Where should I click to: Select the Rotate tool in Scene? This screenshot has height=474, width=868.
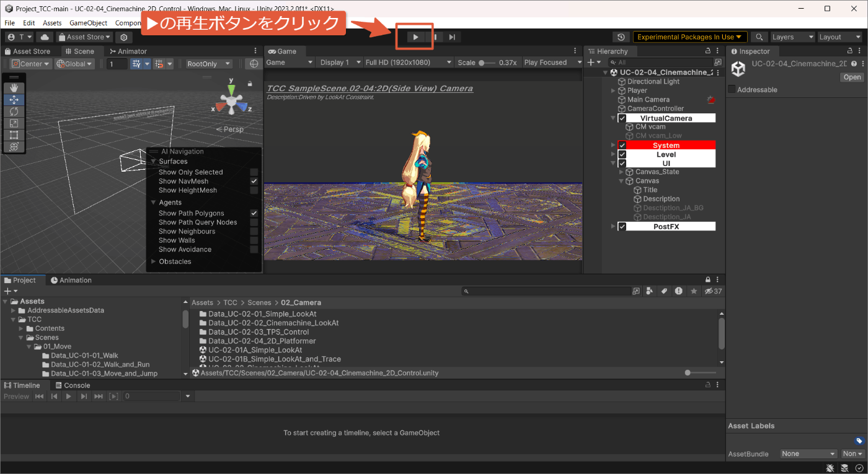14,112
